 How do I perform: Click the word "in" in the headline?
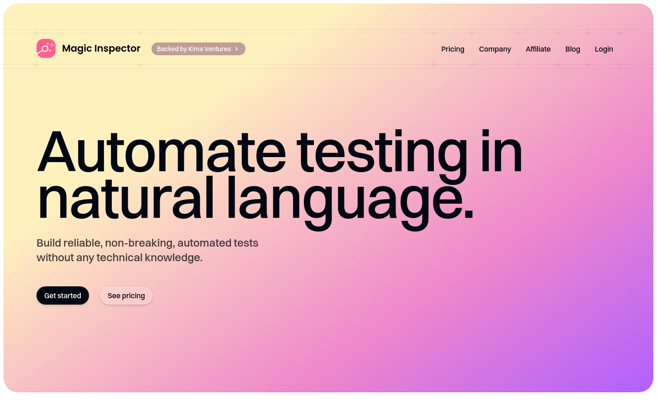coord(501,152)
